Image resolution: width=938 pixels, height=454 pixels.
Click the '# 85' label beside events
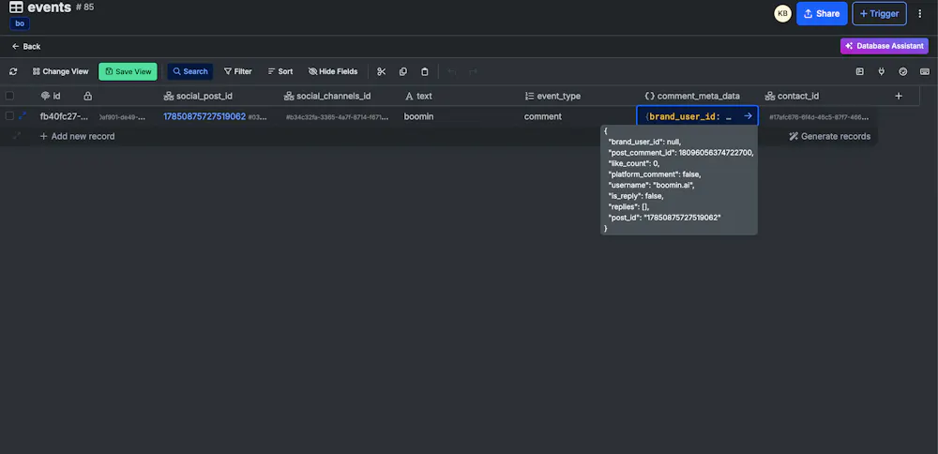pyautogui.click(x=85, y=8)
